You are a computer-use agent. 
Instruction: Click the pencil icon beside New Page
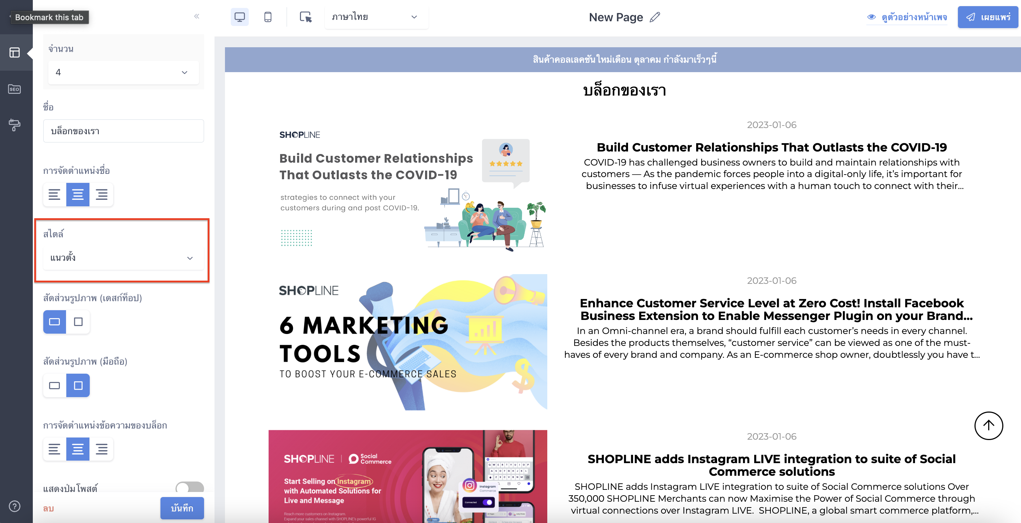655,17
